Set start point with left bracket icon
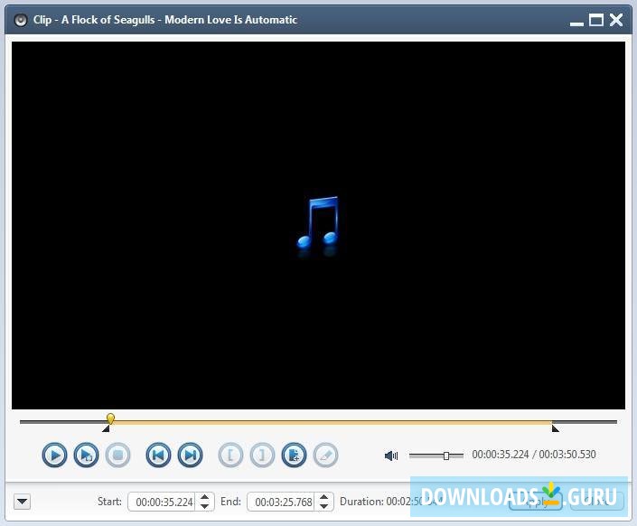Viewport: 637px width, 526px height. (x=230, y=455)
